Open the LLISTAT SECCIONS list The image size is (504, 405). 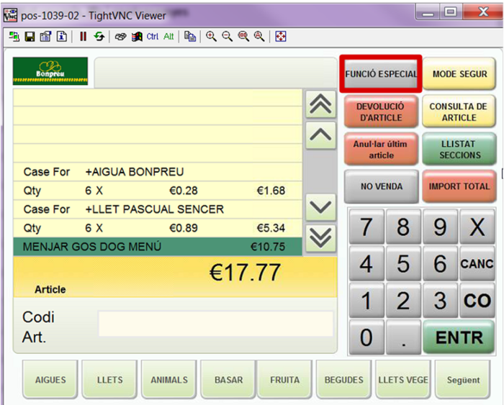(x=459, y=150)
